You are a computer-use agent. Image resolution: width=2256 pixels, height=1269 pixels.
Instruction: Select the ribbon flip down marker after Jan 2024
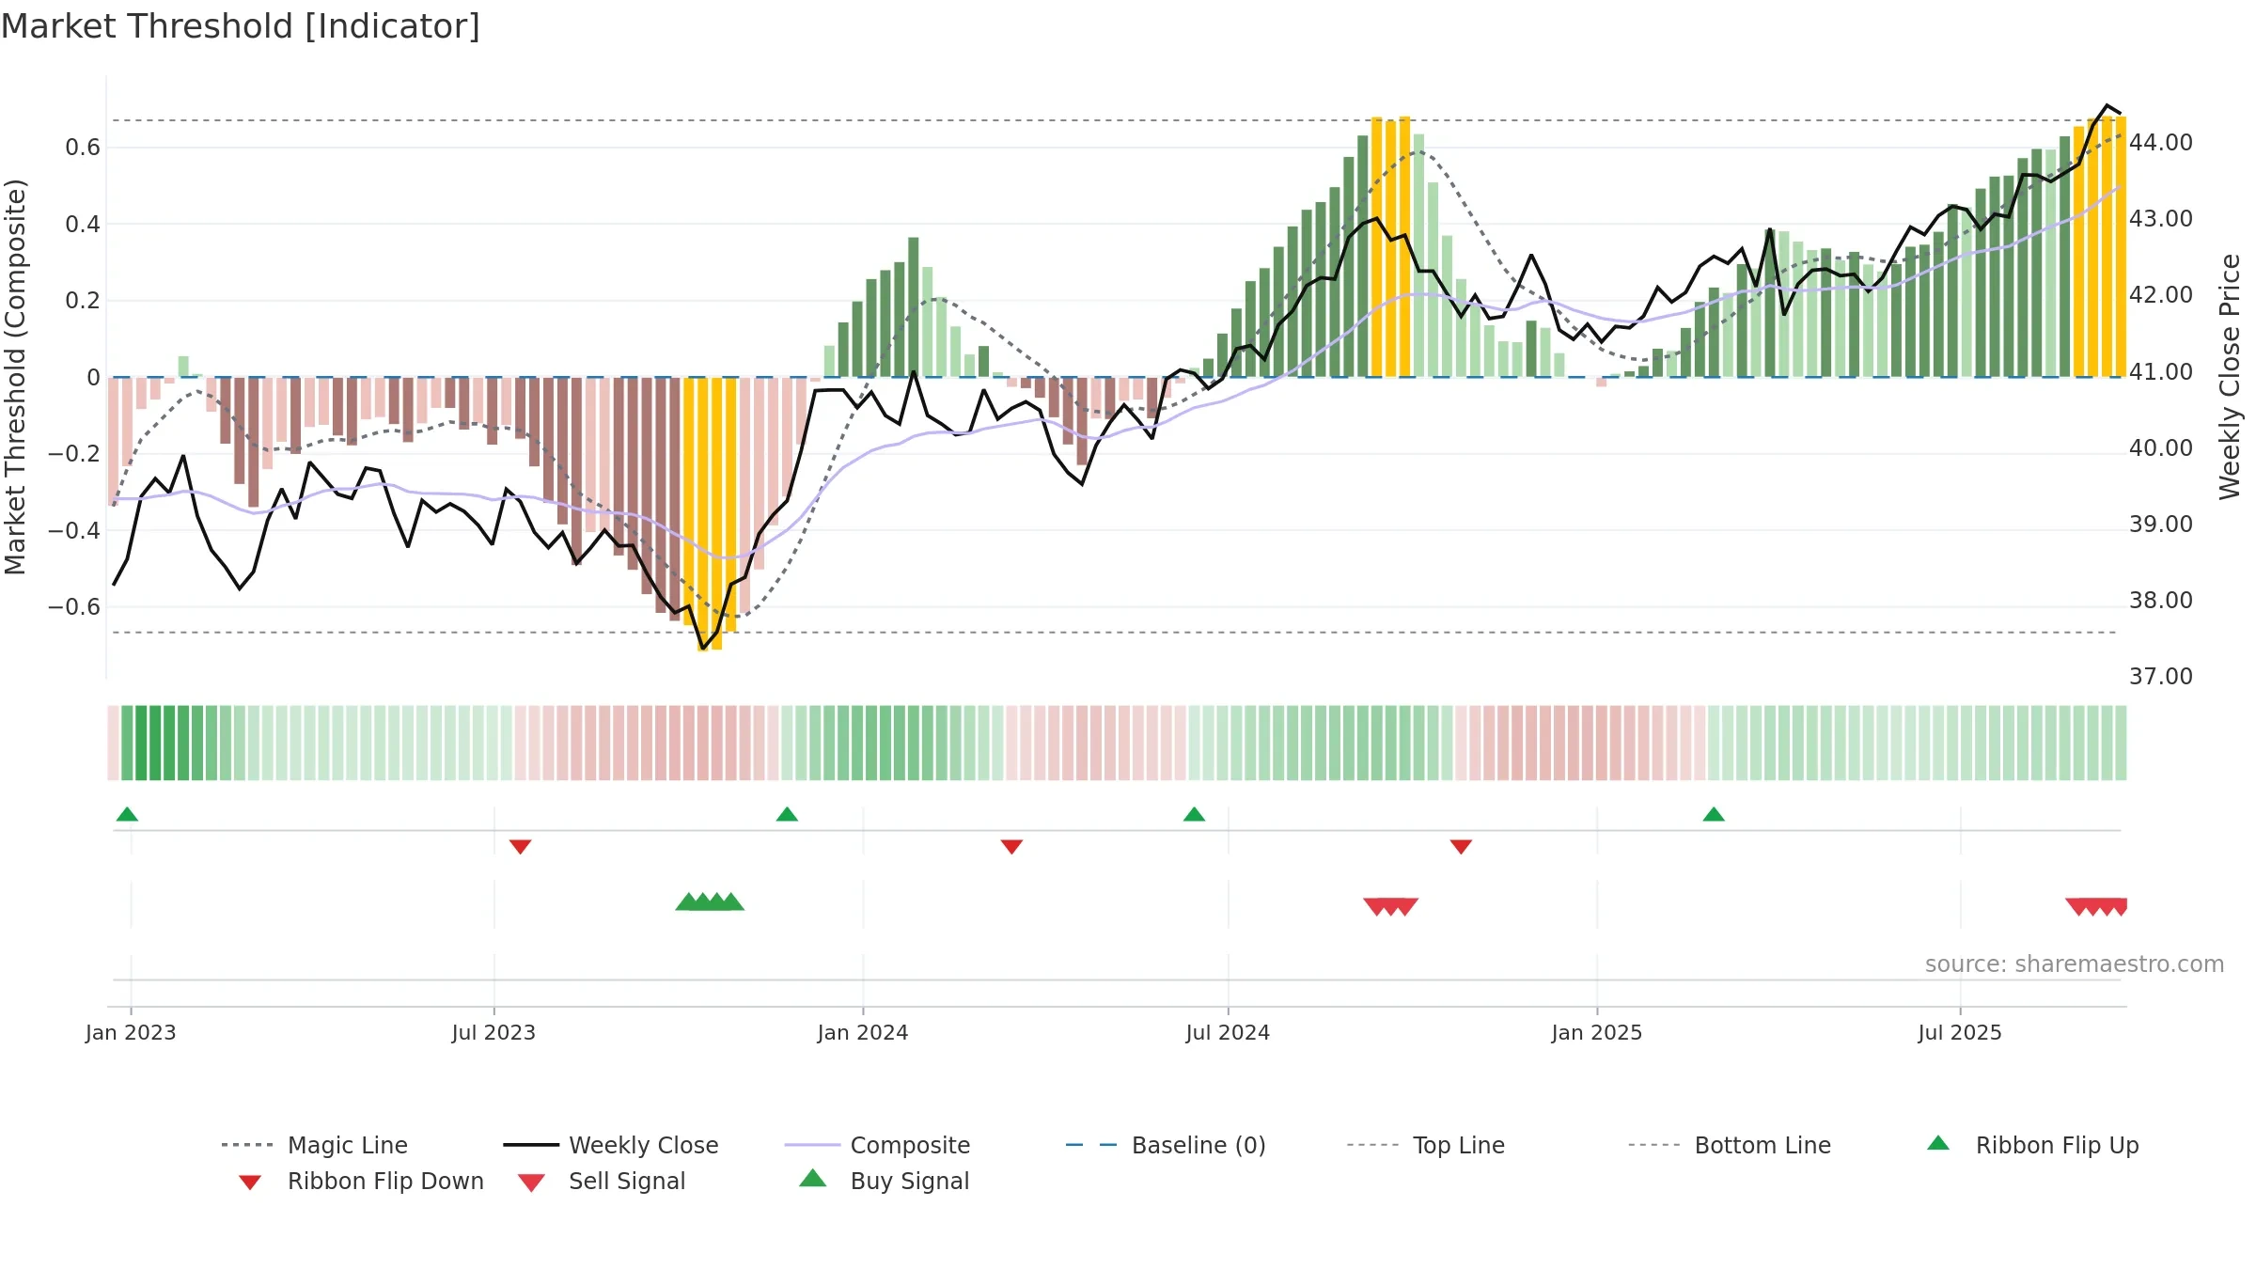click(1011, 847)
